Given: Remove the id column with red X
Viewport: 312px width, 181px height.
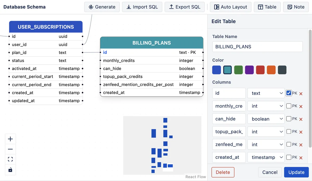Looking at the screenshot, I should 301,94.
